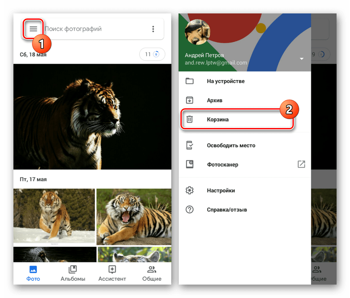Tap the profile avatar in drawer header
Image resolution: width=350 pixels, height=298 pixels.
tap(198, 32)
